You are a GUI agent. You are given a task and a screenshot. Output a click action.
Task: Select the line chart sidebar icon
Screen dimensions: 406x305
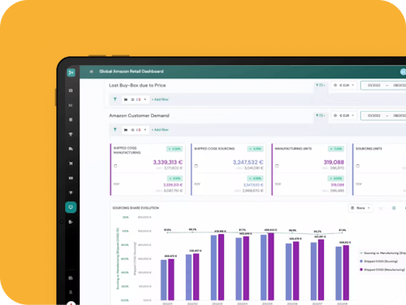point(71,105)
